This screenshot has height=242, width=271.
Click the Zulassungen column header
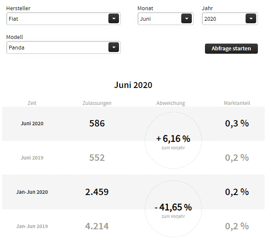pos(97,103)
